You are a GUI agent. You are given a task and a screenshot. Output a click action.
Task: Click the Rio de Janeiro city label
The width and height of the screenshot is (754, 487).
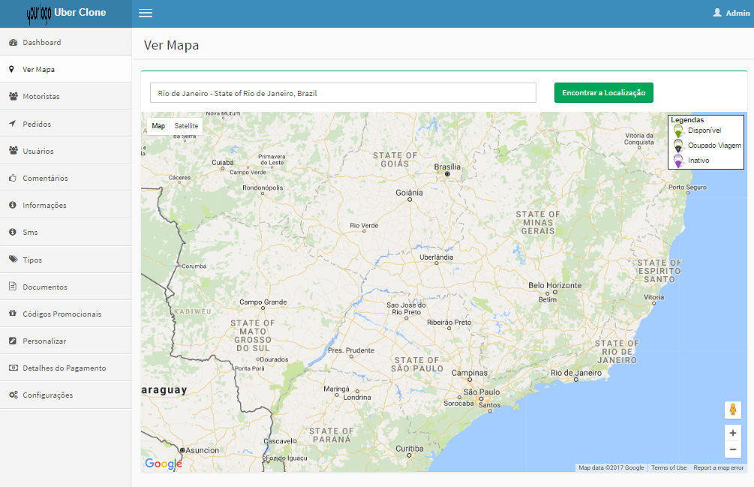pyautogui.click(x=576, y=373)
